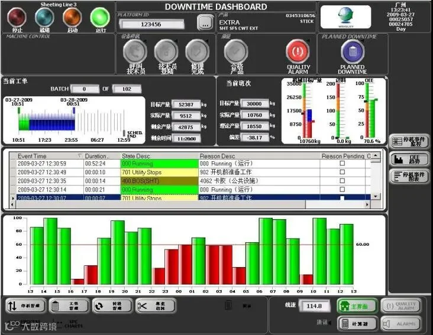This screenshot has width=433, height=335.
Task: Click the PLATFORM ID field showing 123456
Action: 151,24
